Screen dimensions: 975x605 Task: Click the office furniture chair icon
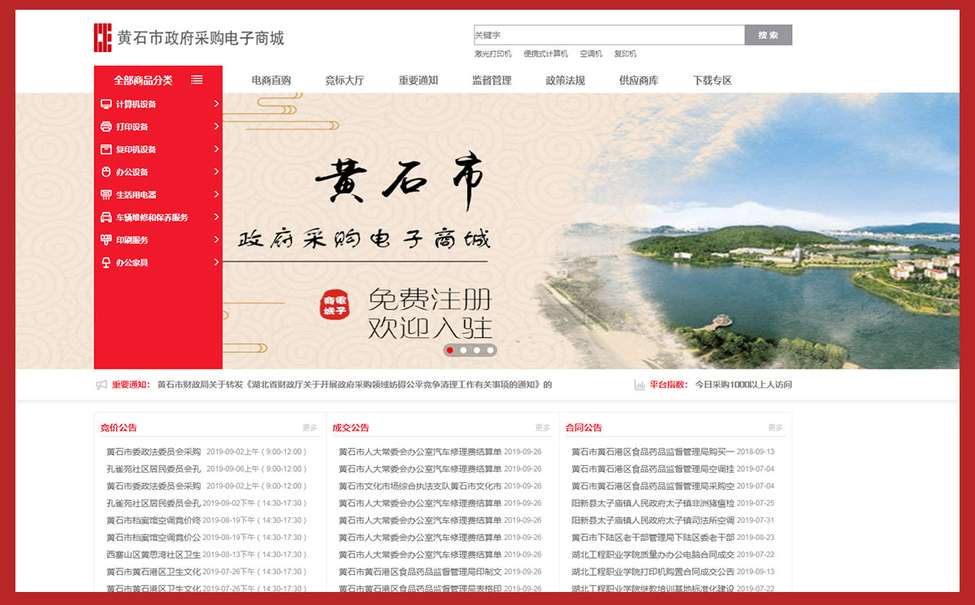(x=106, y=263)
